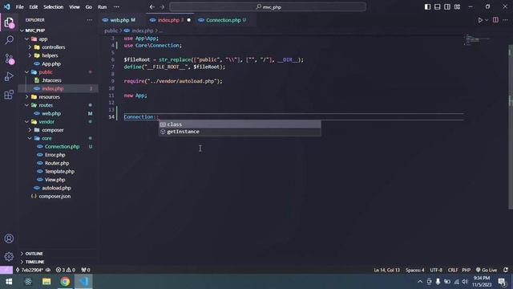Open the Accounts menu icon
This screenshot has width=513, height=289.
pos(9,238)
